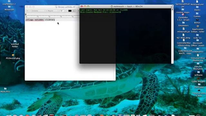Open the Regular typeface dropdown in TextEdit

tap(52, 11)
